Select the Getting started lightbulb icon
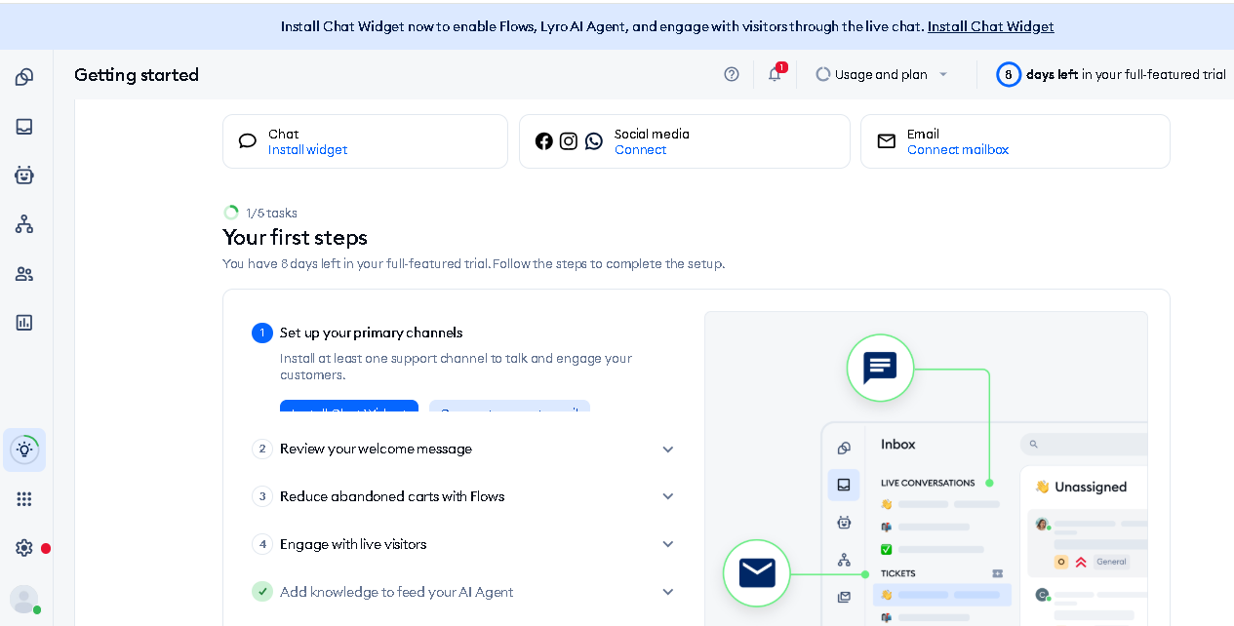The image size is (1234, 626). (24, 450)
